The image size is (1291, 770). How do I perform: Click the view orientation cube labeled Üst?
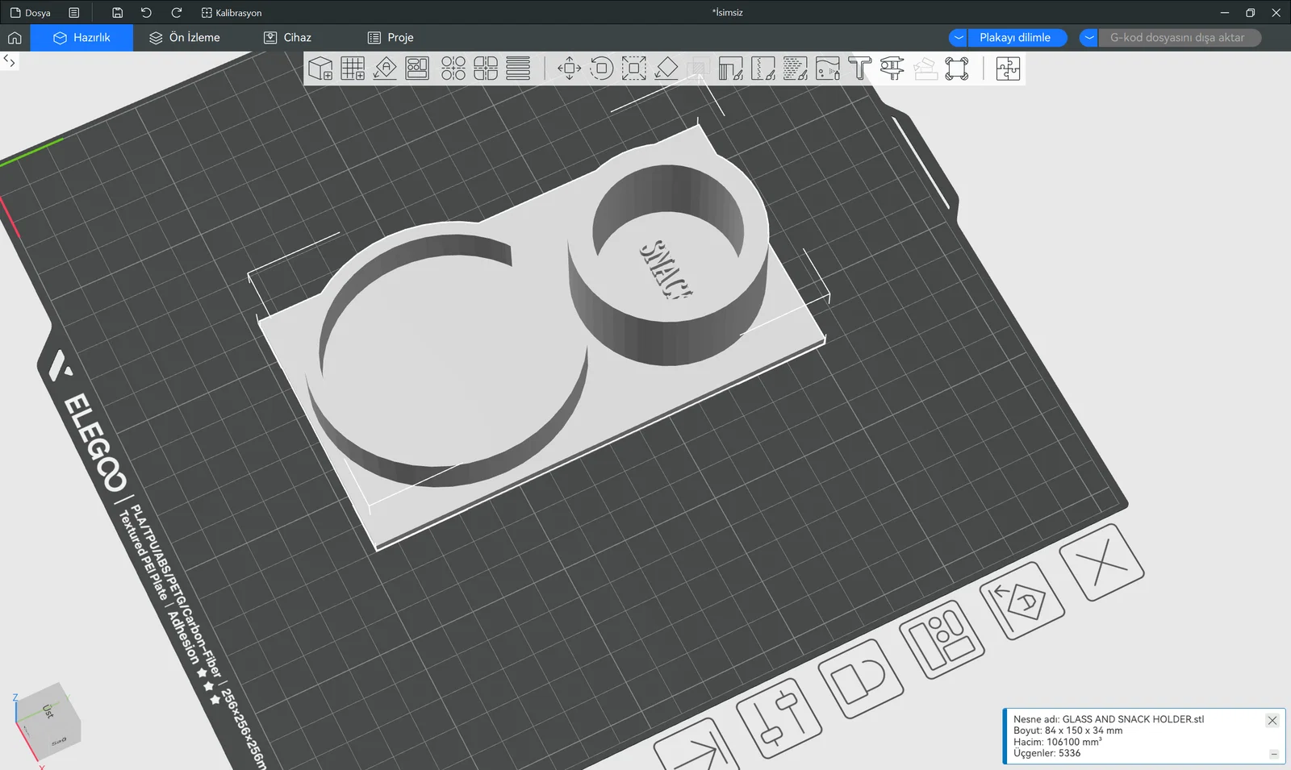coord(48,720)
